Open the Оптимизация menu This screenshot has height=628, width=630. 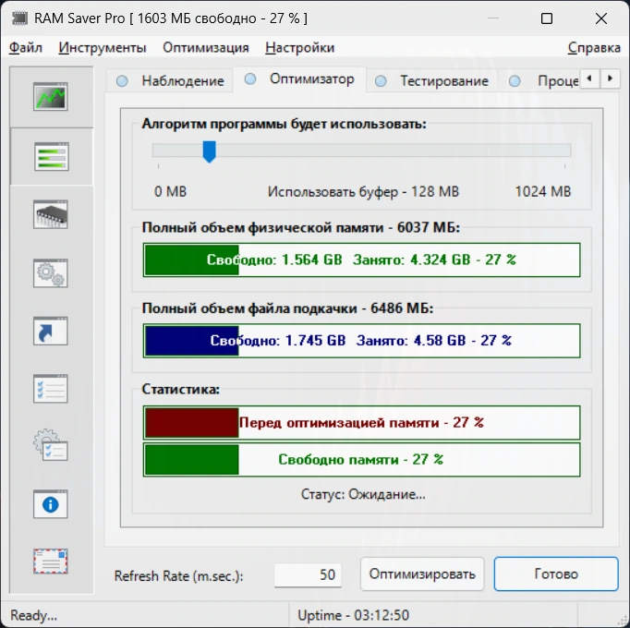206,48
